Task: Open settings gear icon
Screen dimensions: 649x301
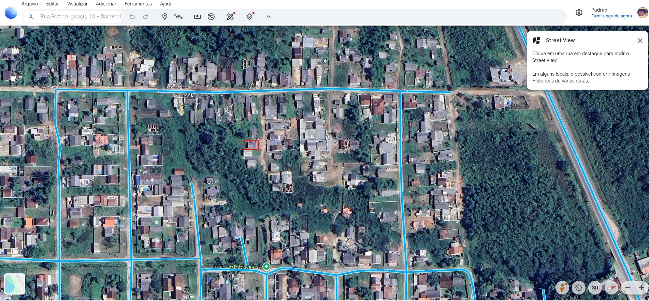Action: (x=579, y=13)
